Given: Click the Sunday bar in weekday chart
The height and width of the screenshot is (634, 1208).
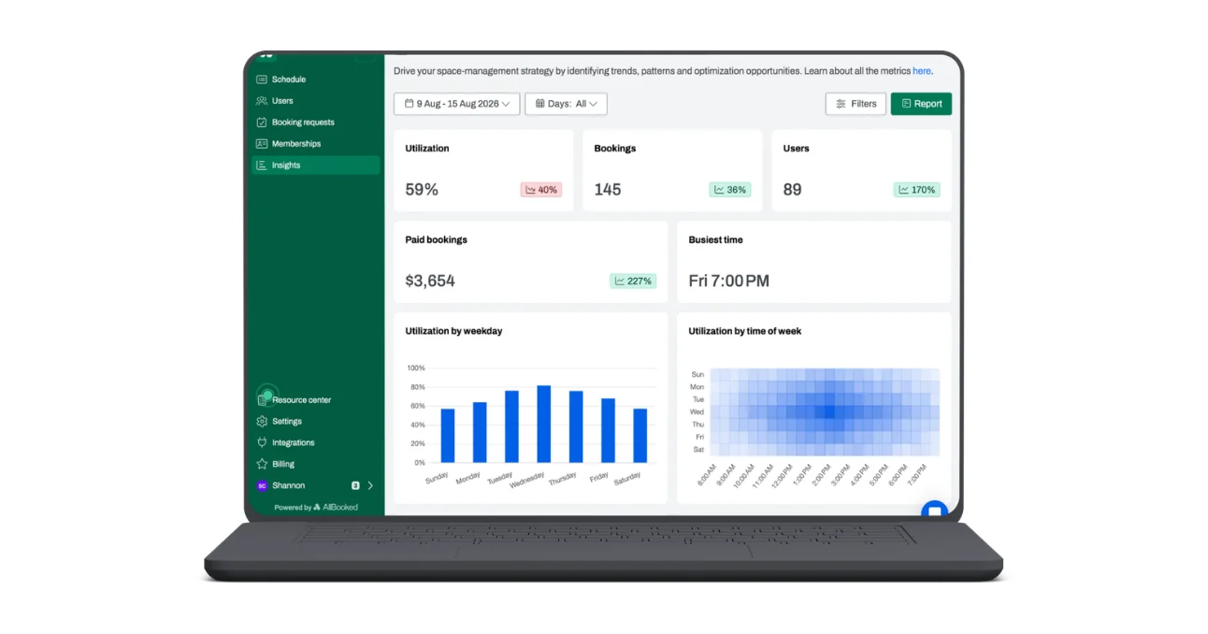Looking at the screenshot, I should pyautogui.click(x=448, y=436).
